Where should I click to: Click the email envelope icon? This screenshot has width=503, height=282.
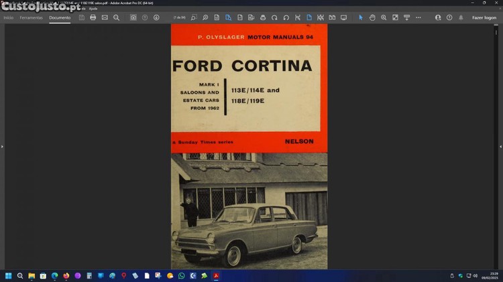coord(105,17)
